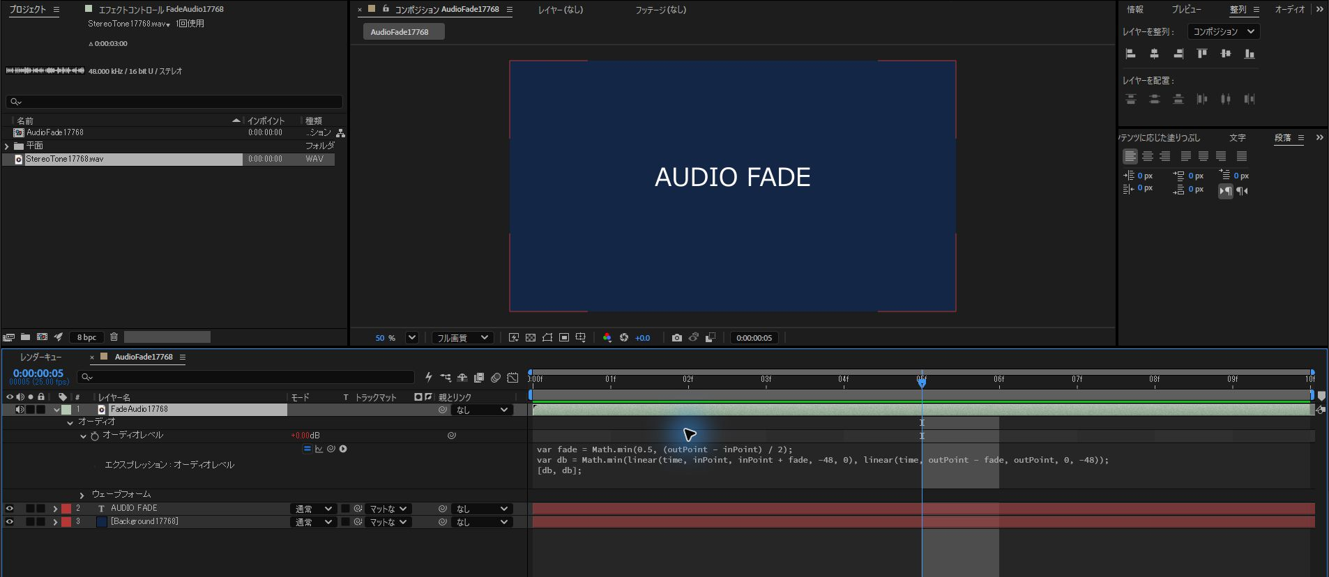Open the Info panel tab
Image resolution: width=1329 pixels, height=577 pixels.
1135,9
